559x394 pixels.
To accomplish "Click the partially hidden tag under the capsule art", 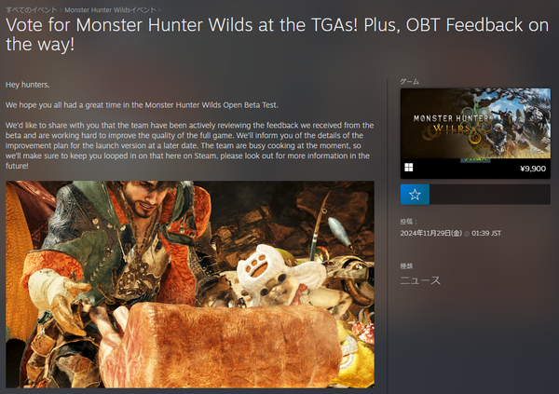I will click(x=475, y=160).
